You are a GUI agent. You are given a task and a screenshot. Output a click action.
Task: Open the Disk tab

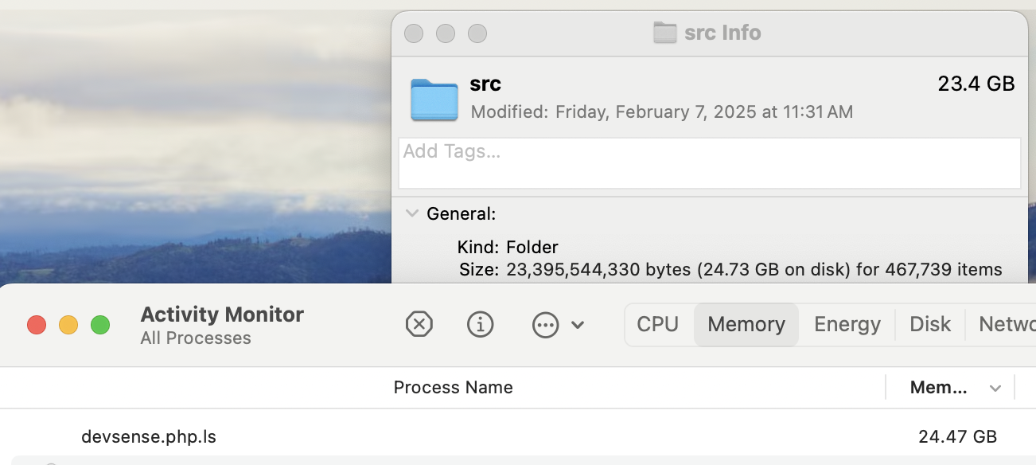coord(930,324)
